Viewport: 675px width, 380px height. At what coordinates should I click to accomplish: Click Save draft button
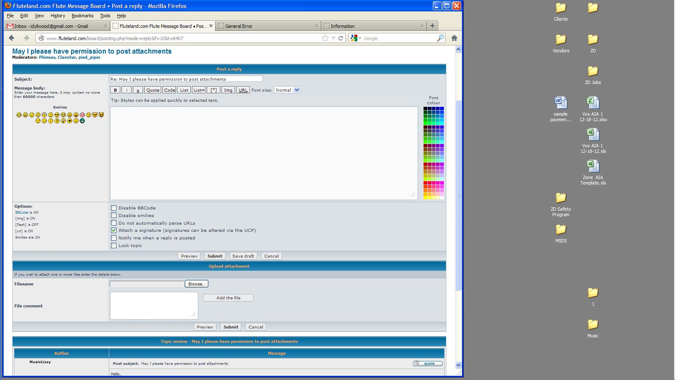point(243,256)
